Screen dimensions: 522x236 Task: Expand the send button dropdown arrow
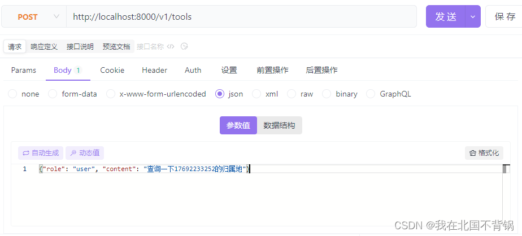[473, 16]
